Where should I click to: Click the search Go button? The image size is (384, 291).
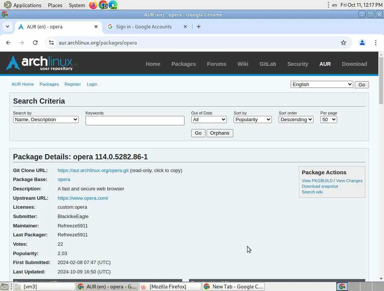click(198, 133)
